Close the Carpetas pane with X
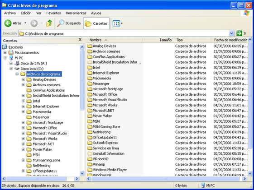Image resolution: width=254 pixels, height=190 pixels. click(x=80, y=40)
